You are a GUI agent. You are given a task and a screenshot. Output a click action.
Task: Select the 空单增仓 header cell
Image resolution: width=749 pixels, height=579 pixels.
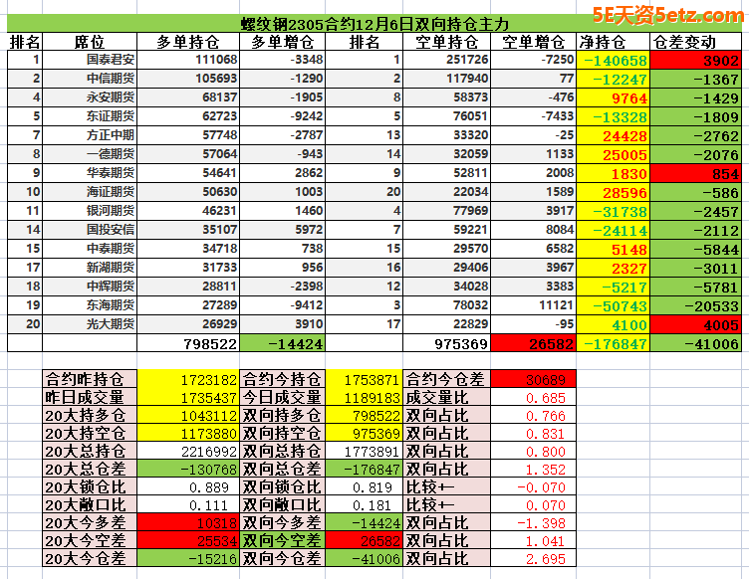pos(533,42)
